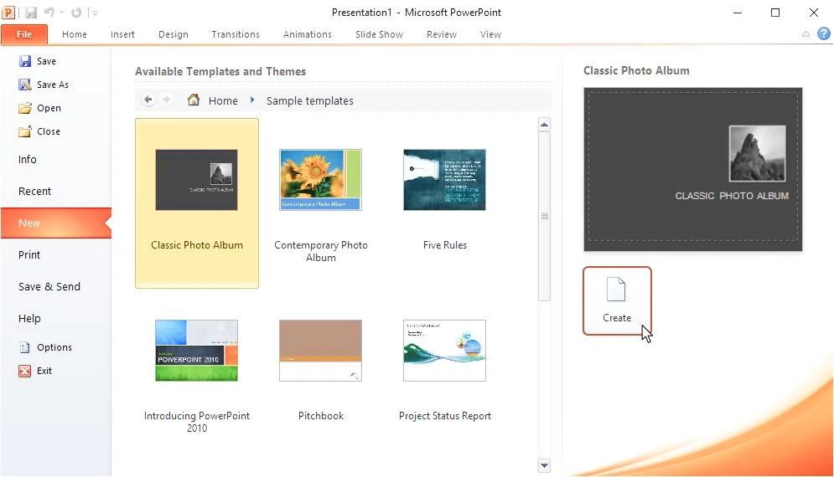This screenshot has height=477, width=834.
Task: Select the Contemporary Photo Album template thumbnail
Action: (320, 180)
